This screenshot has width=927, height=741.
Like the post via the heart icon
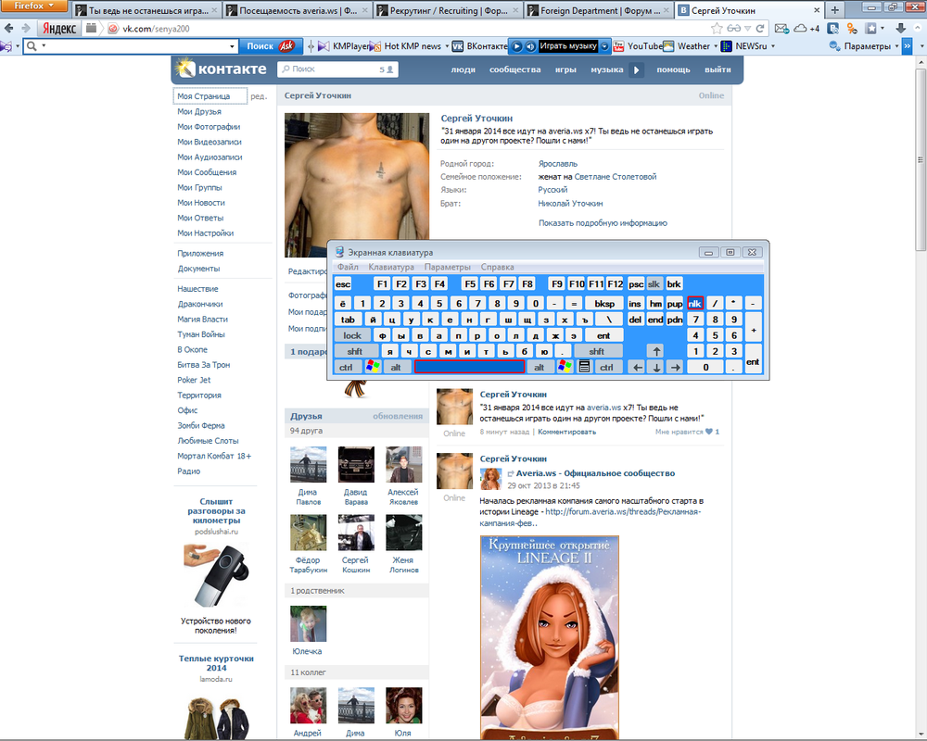pos(709,432)
